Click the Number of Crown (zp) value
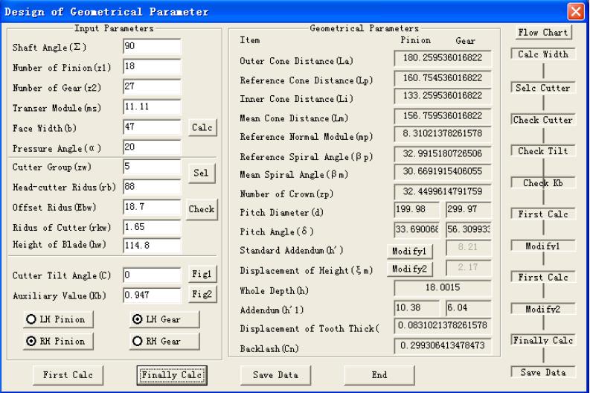The image size is (590, 393). (x=443, y=192)
